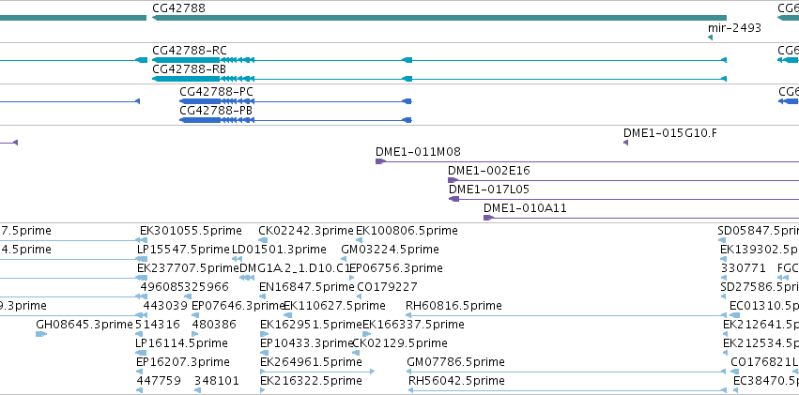Click the EK216322.5prime EST label

[x=311, y=381]
